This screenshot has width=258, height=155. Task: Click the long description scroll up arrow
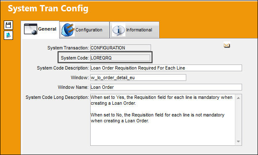pyautogui.click(x=238, y=98)
